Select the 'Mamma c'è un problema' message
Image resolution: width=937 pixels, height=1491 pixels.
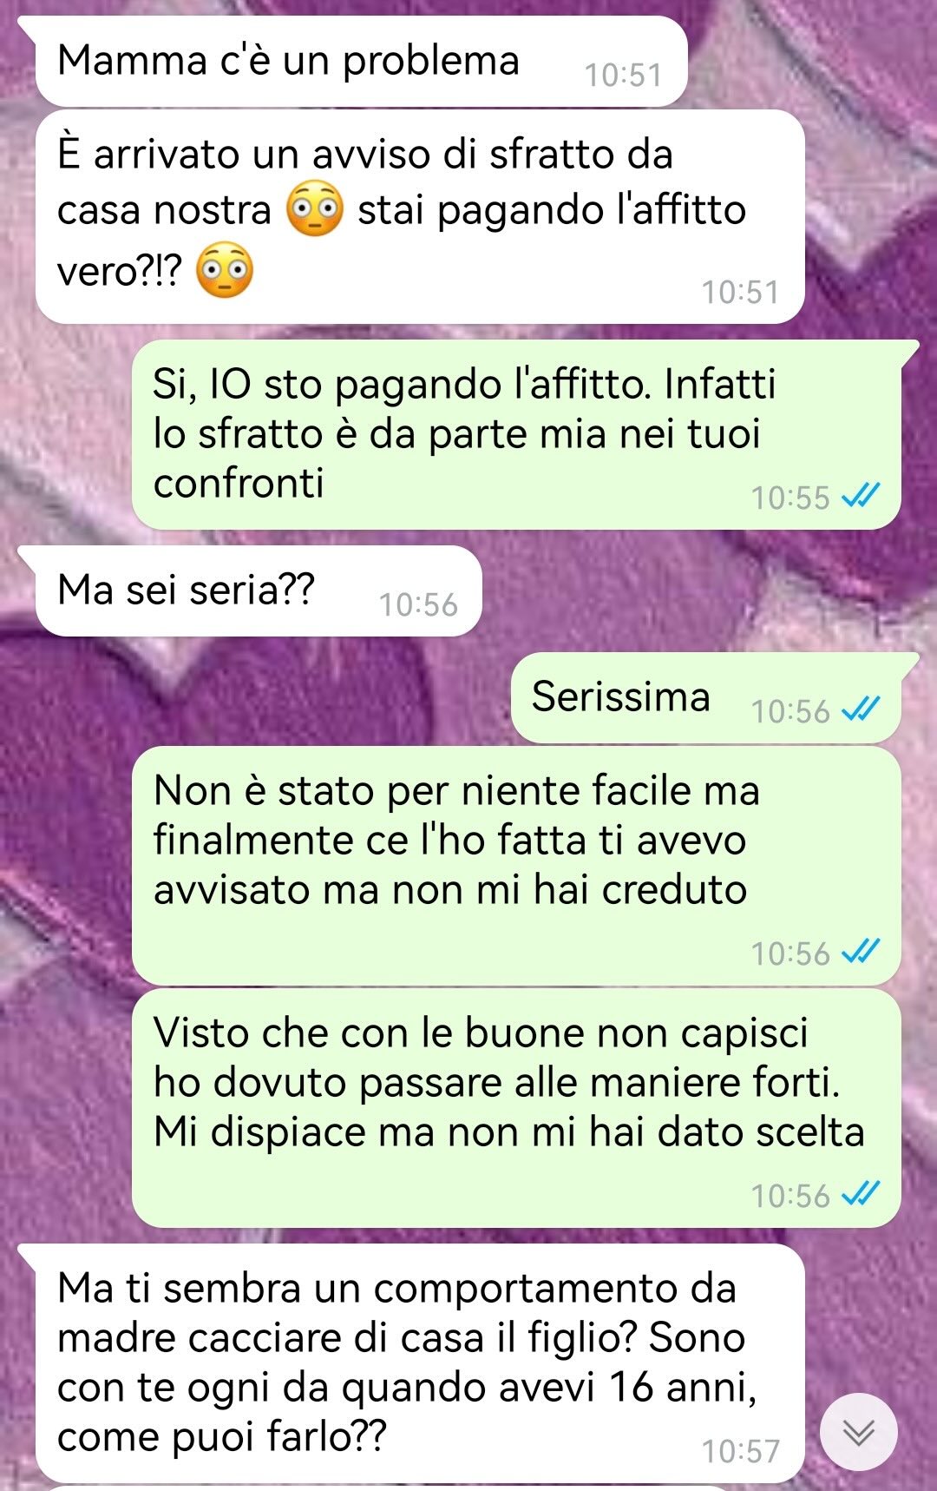pos(361,61)
